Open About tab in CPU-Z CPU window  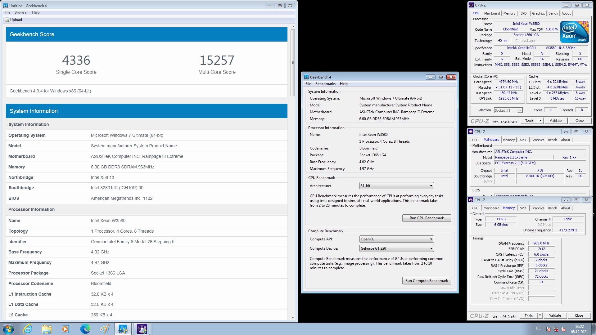pyautogui.click(x=566, y=13)
